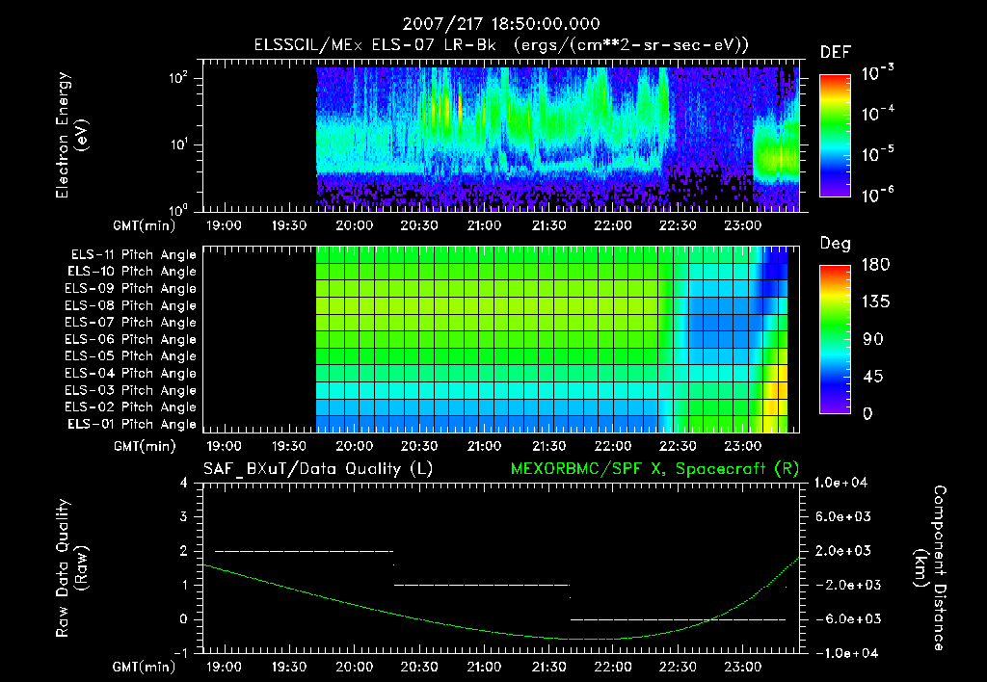
Task: Click the DEF color scale bar
Action: 835,136
